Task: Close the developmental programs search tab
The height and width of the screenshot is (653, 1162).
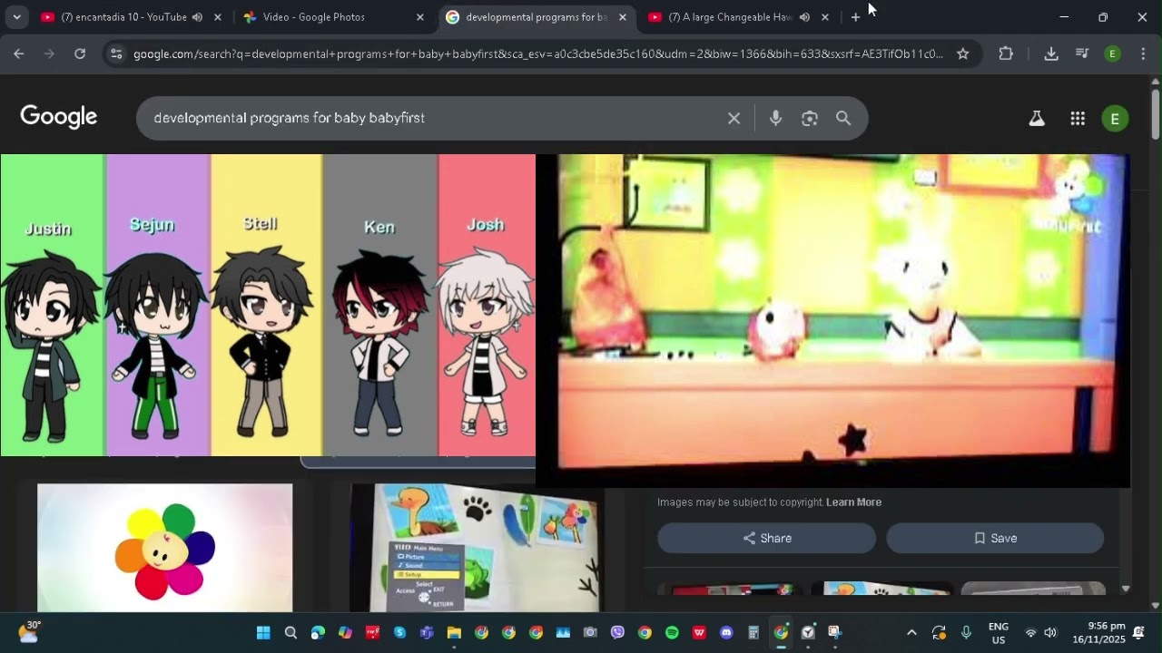Action: click(622, 17)
